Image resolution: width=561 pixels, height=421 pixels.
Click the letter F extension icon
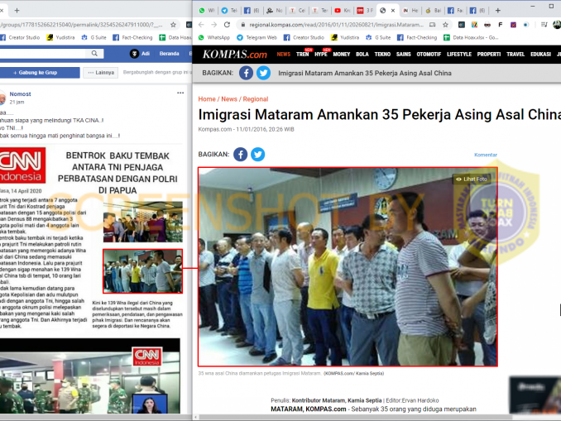pos(500,25)
